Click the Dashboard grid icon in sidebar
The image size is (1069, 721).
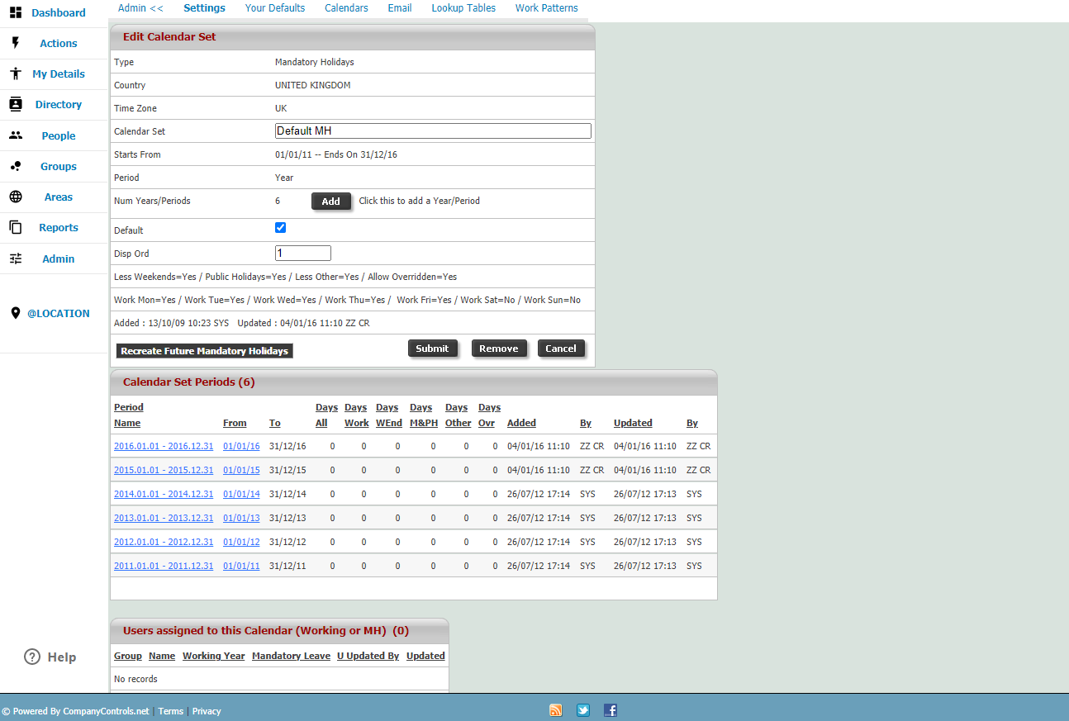[16, 12]
